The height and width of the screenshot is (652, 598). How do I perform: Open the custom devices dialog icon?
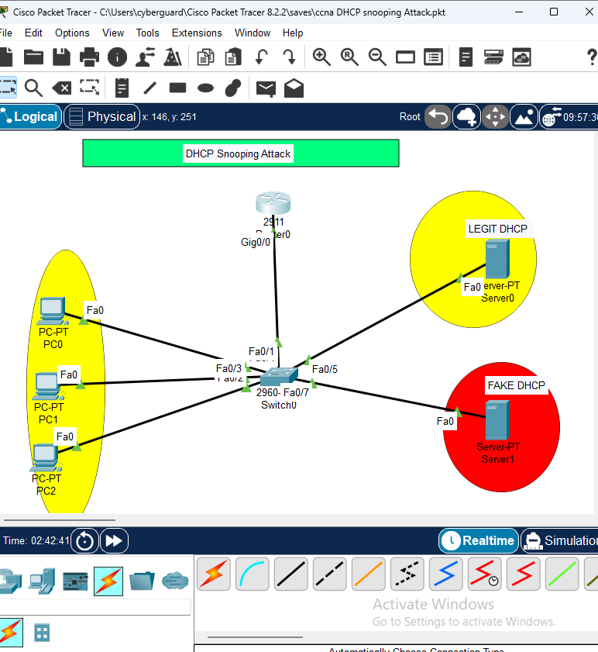[433, 57]
